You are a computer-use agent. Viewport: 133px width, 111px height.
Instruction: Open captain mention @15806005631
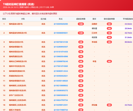pyautogui.click(x=61, y=33)
